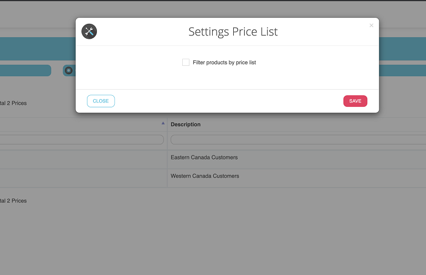This screenshot has height=275, width=426.
Task: Focus the Description column filter field
Action: (298, 140)
